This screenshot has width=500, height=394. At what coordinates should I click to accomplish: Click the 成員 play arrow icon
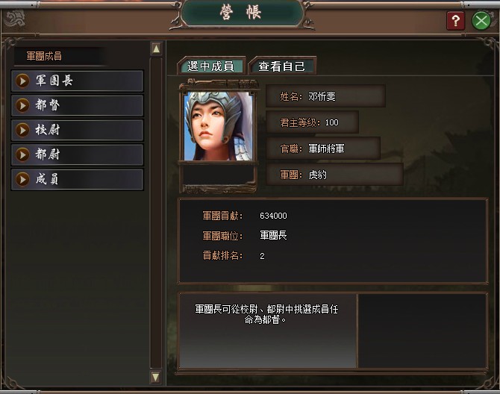point(22,180)
